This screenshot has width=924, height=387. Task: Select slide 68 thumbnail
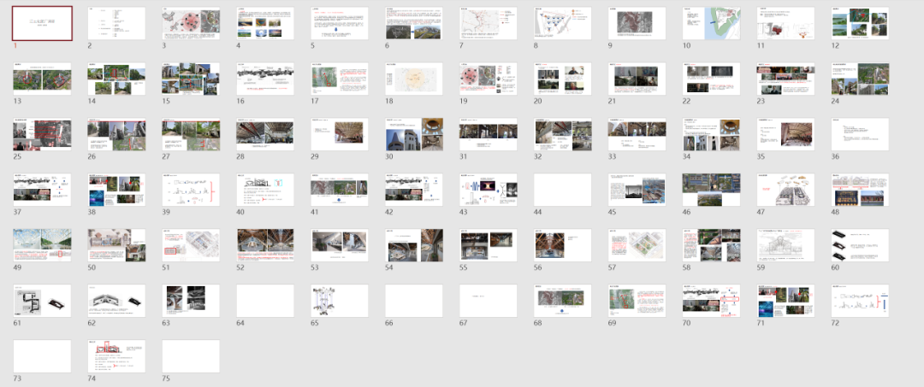click(563, 301)
